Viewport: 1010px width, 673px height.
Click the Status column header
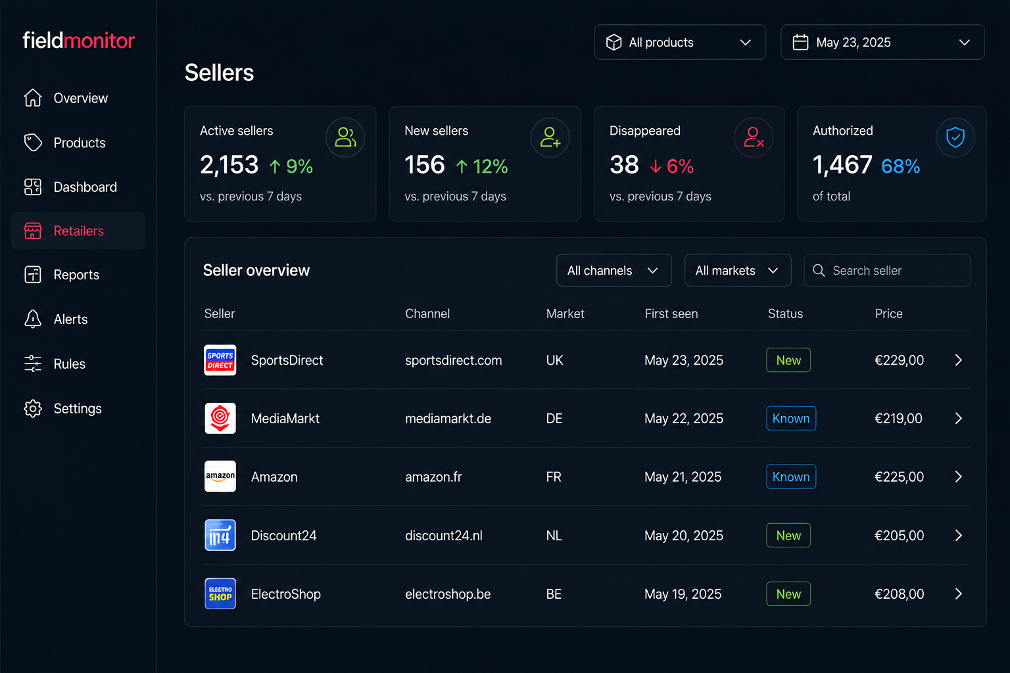click(x=785, y=313)
